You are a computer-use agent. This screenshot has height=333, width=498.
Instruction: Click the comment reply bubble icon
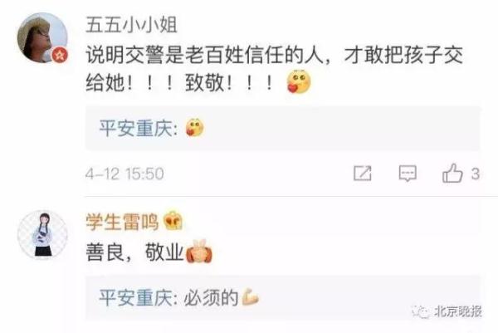point(408,174)
